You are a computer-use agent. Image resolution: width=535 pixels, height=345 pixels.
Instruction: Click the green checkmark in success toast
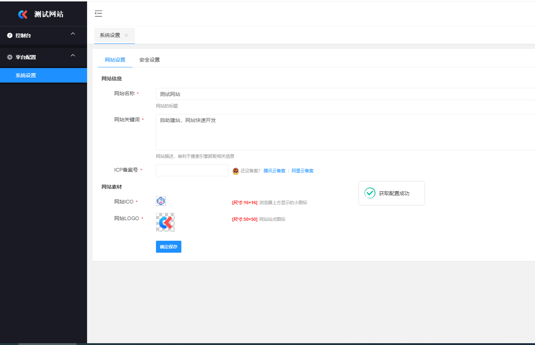(x=370, y=193)
